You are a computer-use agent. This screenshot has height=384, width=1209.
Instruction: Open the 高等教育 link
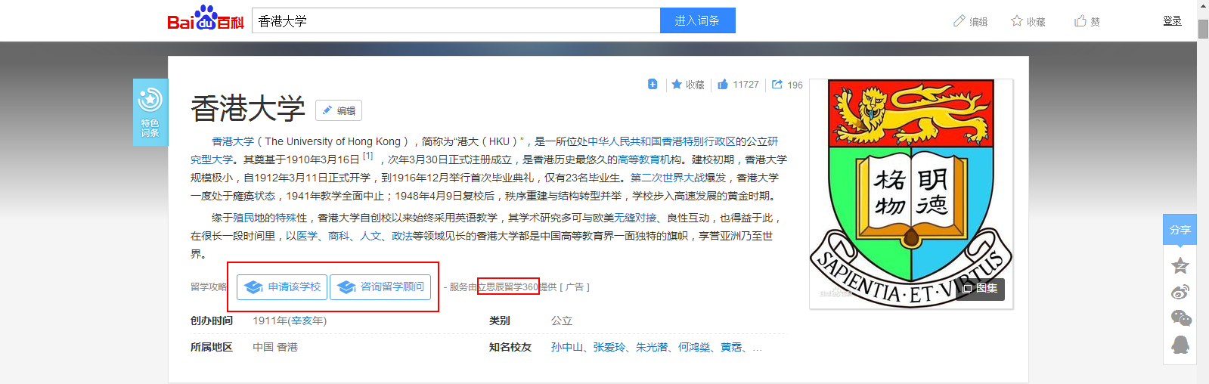[639, 159]
